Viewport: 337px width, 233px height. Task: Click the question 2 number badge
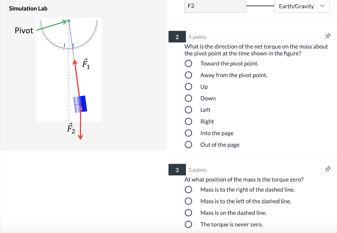coord(177,37)
